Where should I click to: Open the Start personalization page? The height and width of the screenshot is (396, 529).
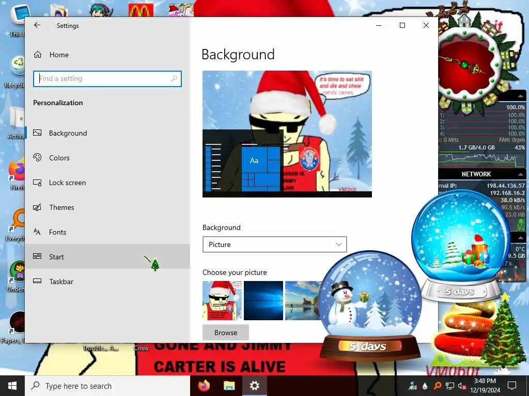click(x=107, y=257)
